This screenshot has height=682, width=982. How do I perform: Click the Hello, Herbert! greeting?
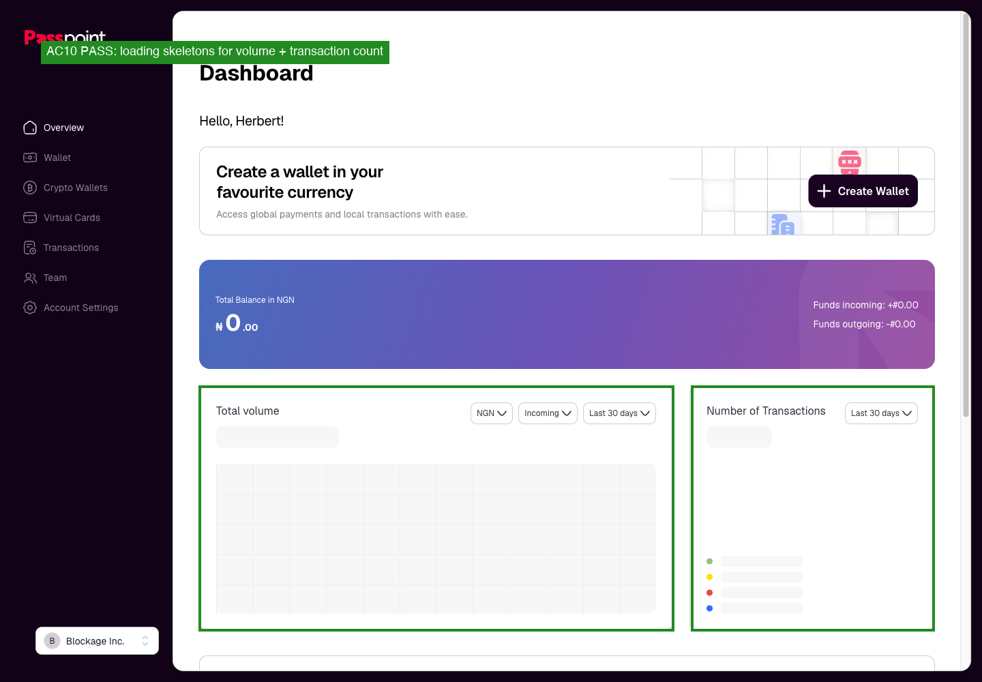tap(241, 121)
